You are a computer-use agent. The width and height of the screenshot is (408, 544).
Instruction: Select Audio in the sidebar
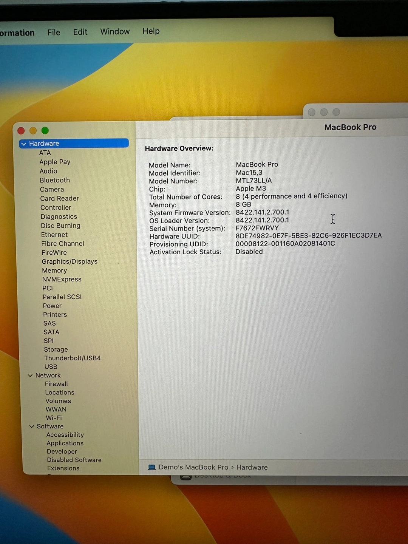48,171
